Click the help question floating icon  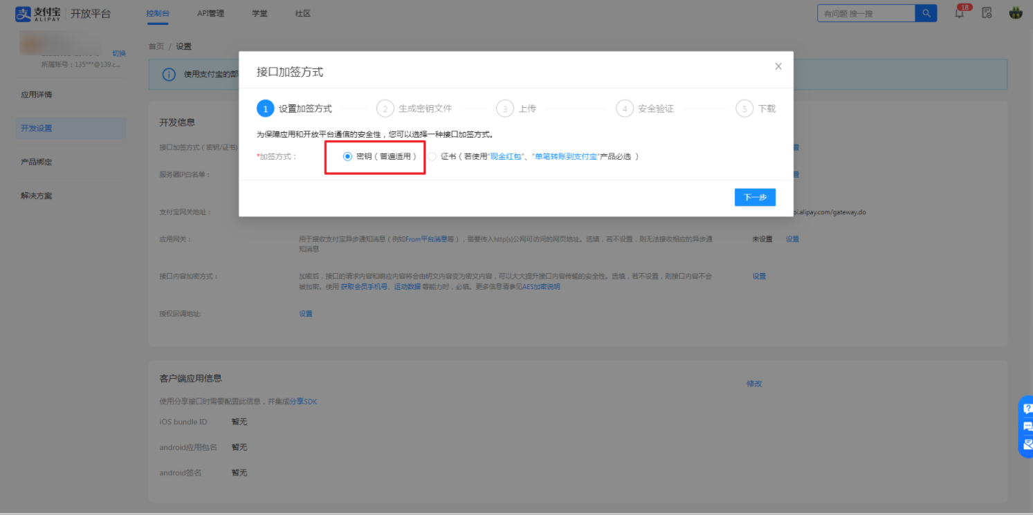point(1027,409)
